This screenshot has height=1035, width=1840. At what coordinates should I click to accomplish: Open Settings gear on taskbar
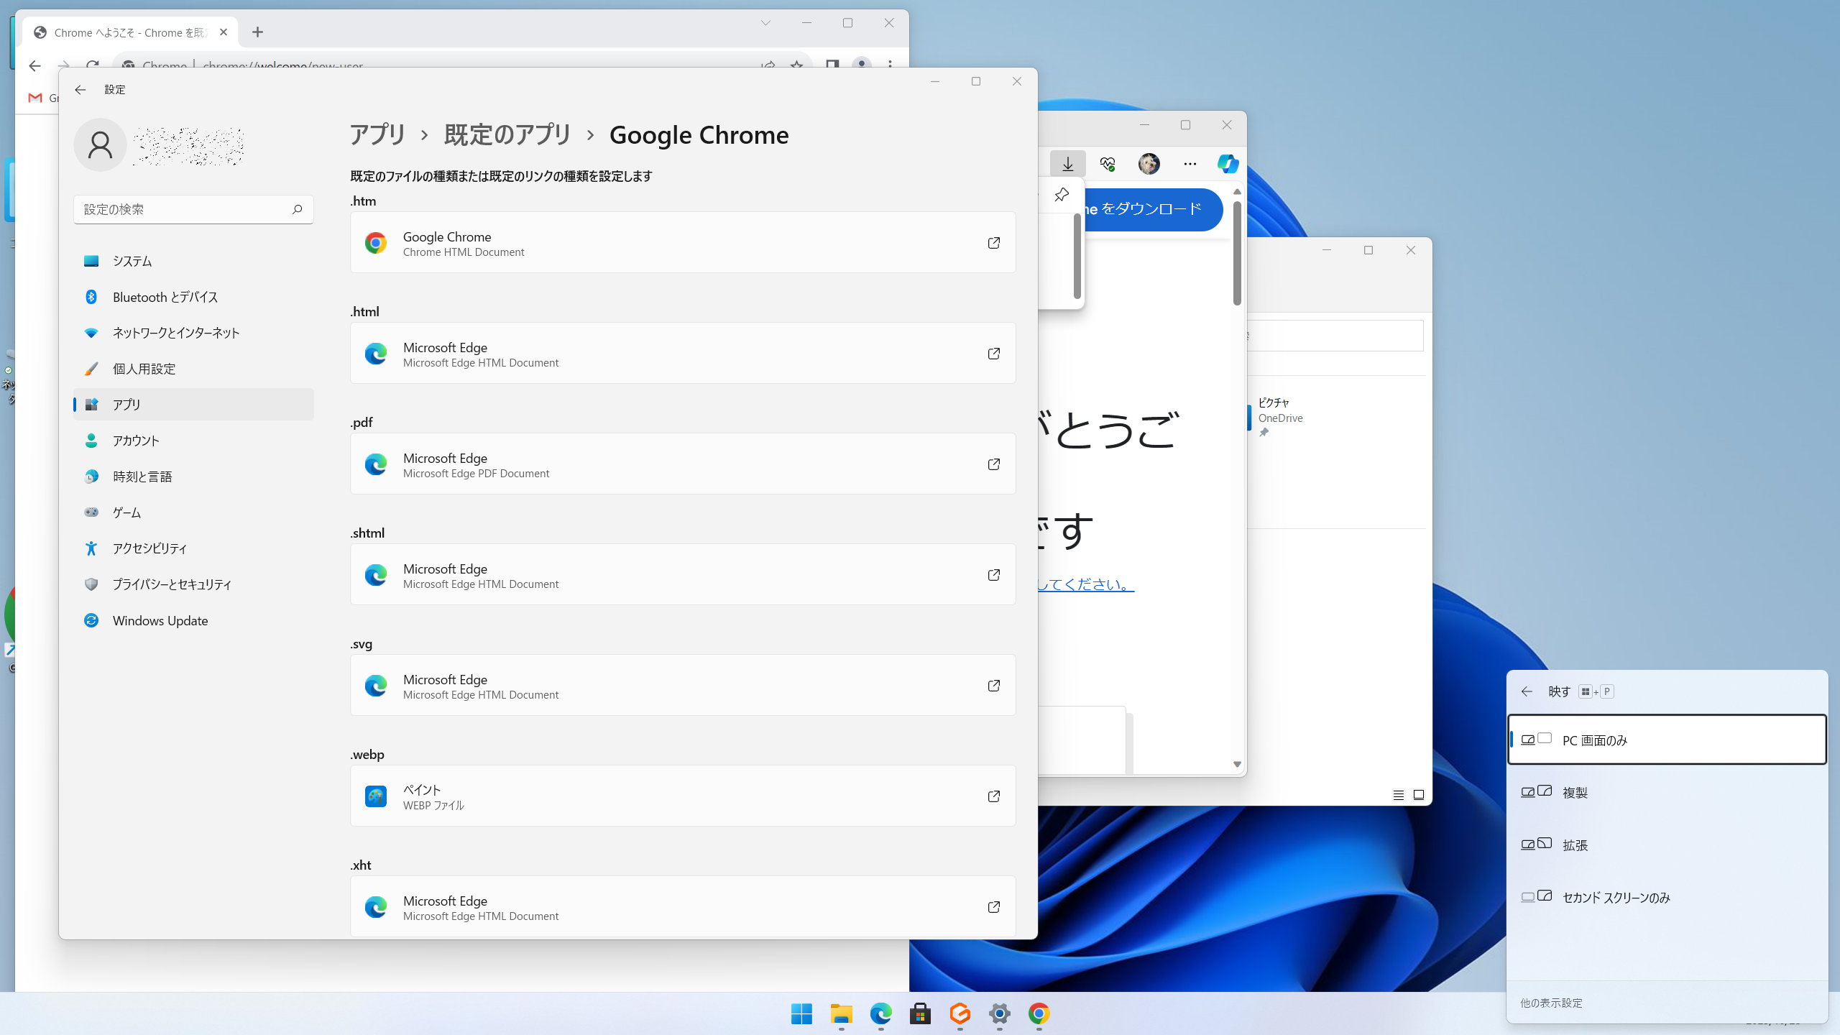point(999,1013)
